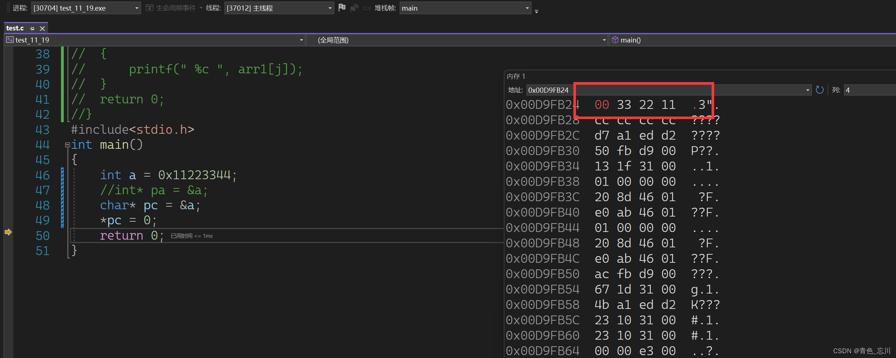Click memory address 0x00D9FB54
Viewport: 896px width, 358px height.
point(543,289)
